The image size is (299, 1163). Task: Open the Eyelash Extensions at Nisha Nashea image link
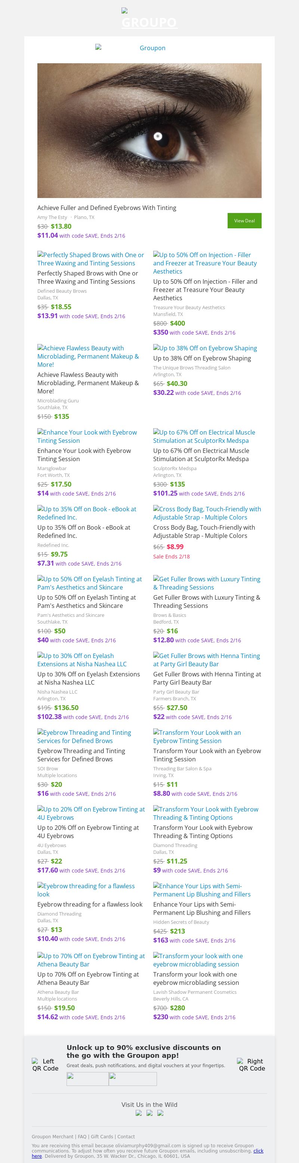[x=81, y=660]
